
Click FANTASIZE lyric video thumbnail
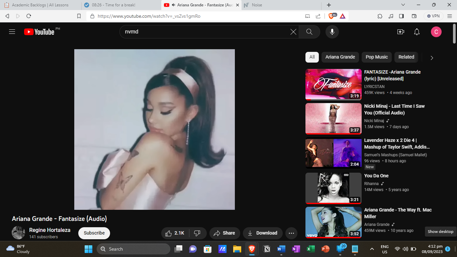click(x=334, y=84)
